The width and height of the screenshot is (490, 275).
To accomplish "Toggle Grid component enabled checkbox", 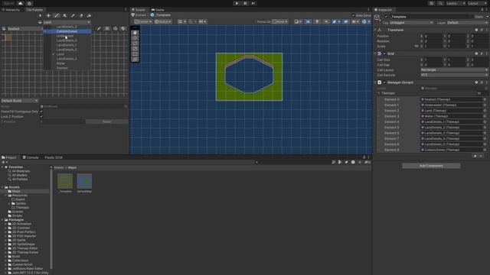I will pyautogui.click(x=384, y=53).
